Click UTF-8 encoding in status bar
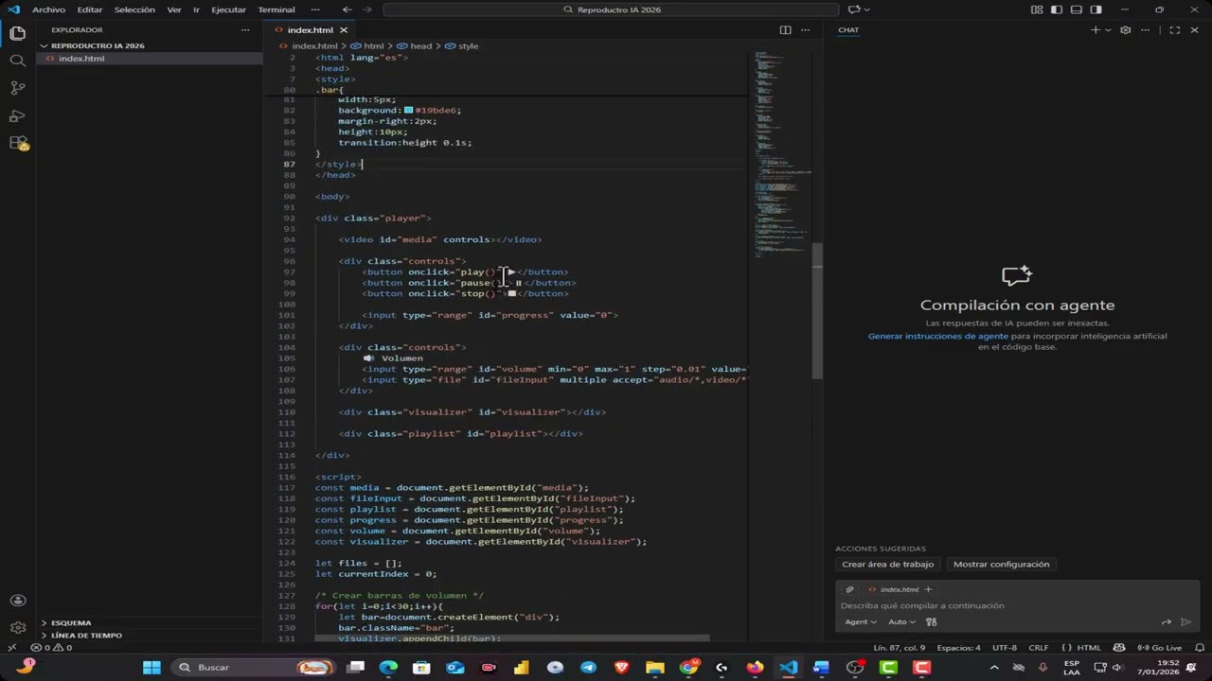 1005,648
